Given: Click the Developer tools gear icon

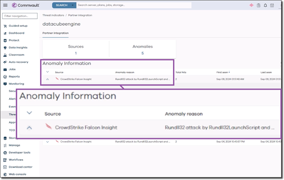Looking at the screenshot, I should click(5, 153).
